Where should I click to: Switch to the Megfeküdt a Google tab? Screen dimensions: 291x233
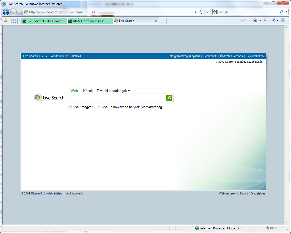(44, 21)
